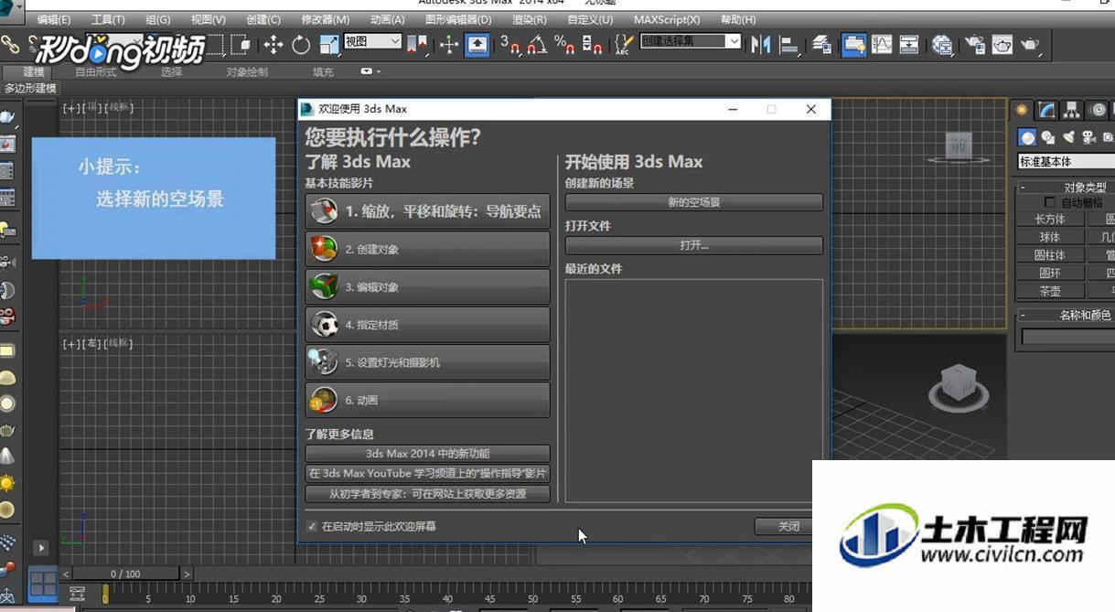Create a Teapot (茶壶) primitive
The width and height of the screenshot is (1115, 612).
coord(1049,291)
